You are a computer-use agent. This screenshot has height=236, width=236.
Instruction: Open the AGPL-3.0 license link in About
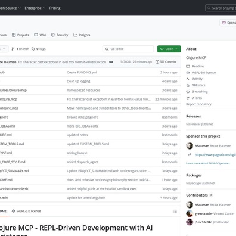pyautogui.click(x=204, y=73)
